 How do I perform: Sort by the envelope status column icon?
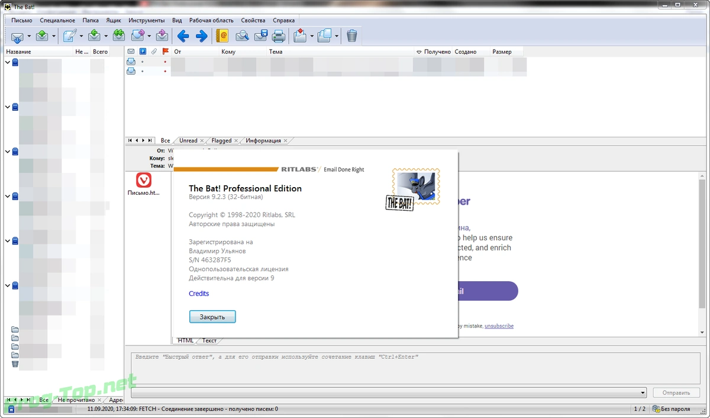131,52
